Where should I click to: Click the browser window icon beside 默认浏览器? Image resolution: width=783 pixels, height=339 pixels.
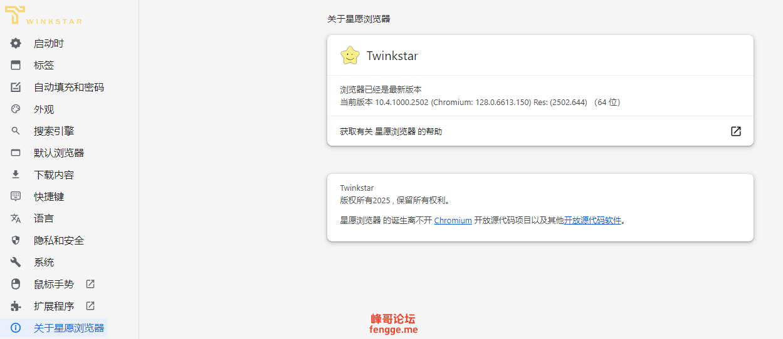click(16, 153)
